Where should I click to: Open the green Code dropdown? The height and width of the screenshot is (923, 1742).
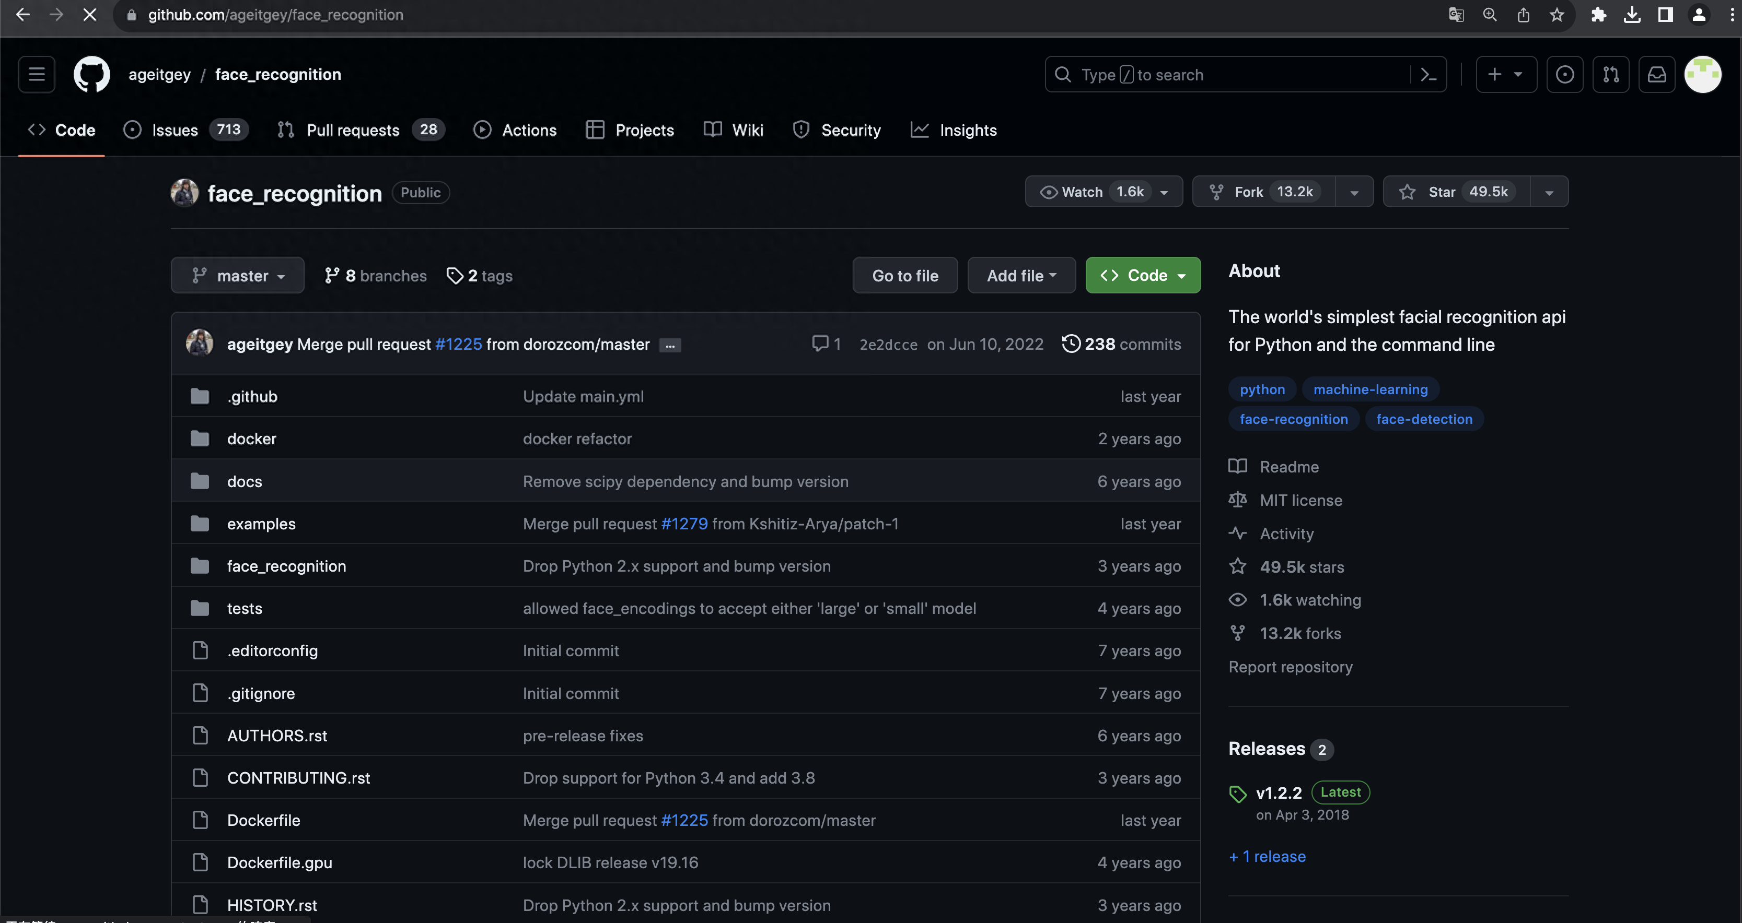tap(1143, 276)
